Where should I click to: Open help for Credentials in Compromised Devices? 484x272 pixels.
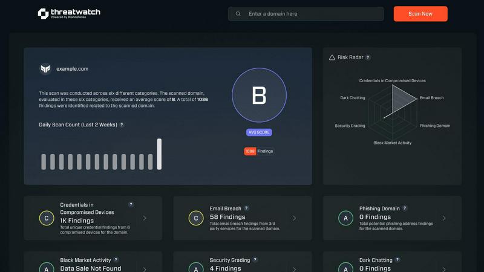pos(131,205)
